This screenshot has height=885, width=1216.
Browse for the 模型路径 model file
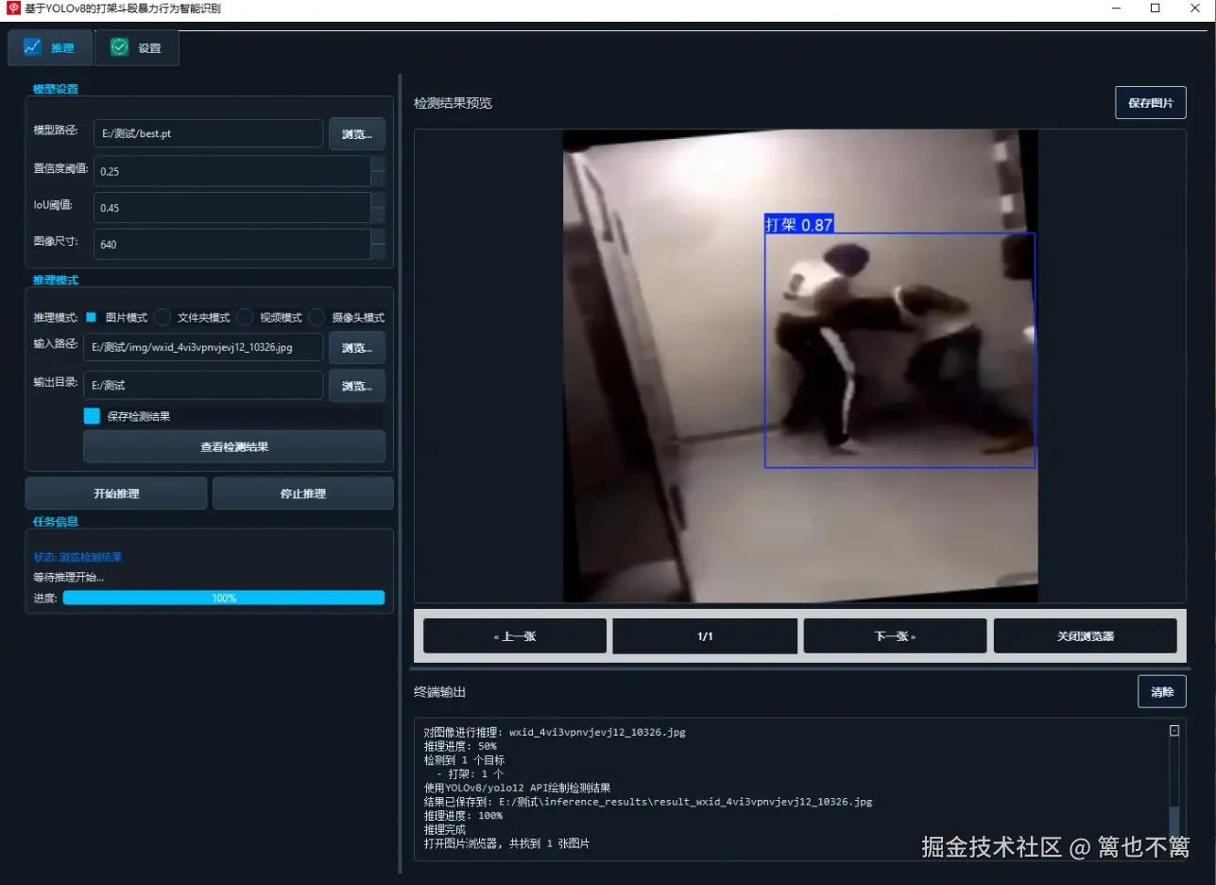click(x=357, y=134)
